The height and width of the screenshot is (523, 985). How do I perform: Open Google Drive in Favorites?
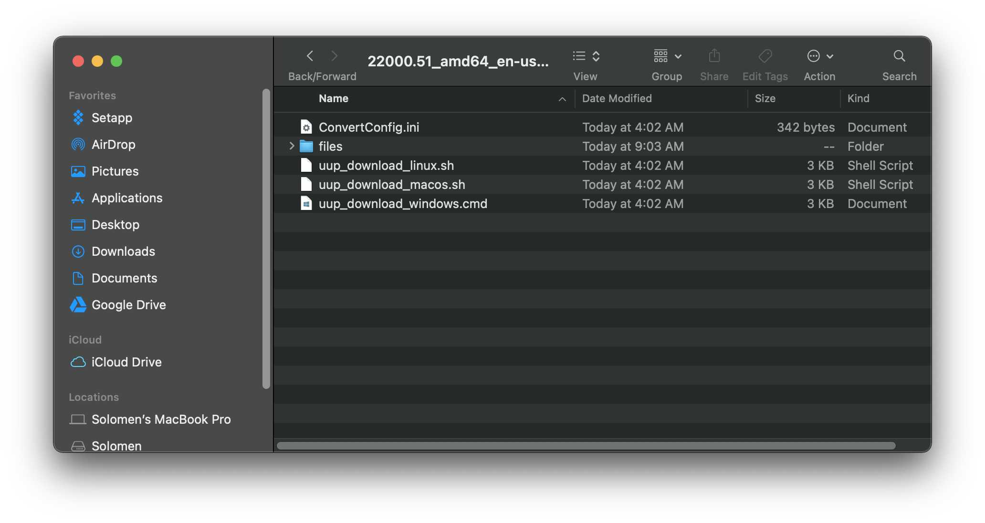pos(129,303)
